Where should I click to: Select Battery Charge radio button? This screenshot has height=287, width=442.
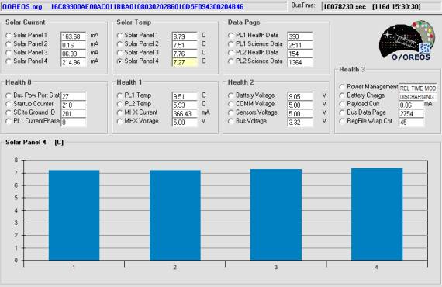342,95
